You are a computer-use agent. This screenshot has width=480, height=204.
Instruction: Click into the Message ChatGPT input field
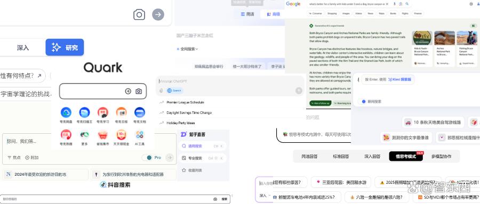(229, 81)
